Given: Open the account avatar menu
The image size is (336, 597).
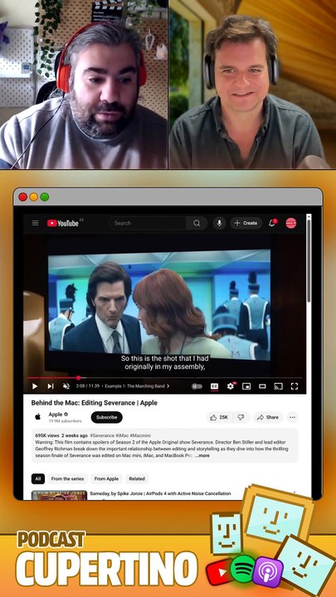Looking at the screenshot, I should pos(291,223).
